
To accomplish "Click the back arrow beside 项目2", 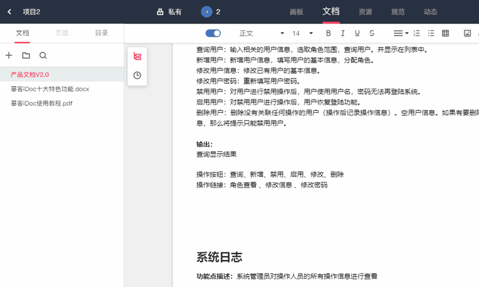I will tap(10, 11).
